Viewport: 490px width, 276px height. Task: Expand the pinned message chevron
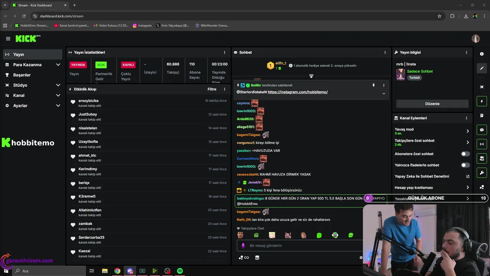click(x=384, y=94)
